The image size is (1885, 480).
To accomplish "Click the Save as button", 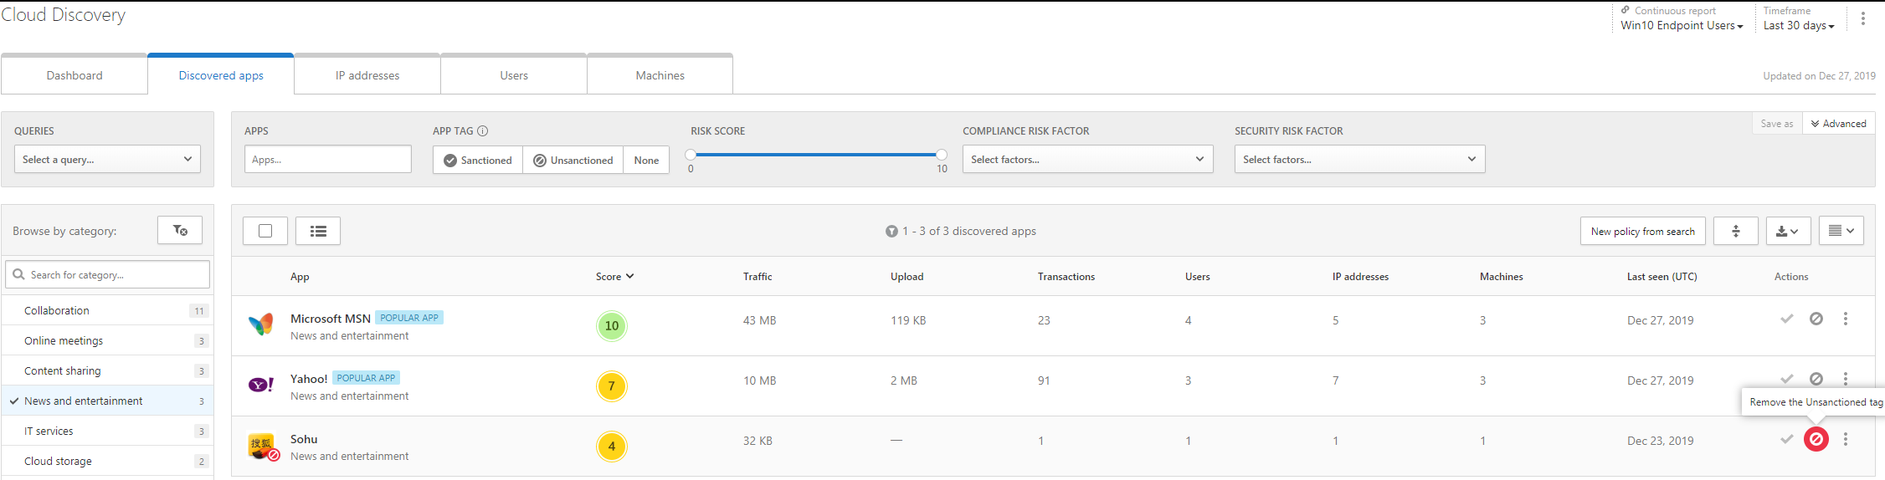I will click(x=1776, y=123).
